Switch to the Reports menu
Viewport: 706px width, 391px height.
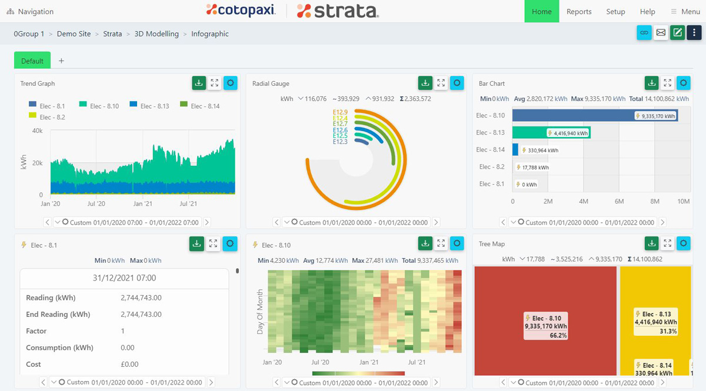579,11
